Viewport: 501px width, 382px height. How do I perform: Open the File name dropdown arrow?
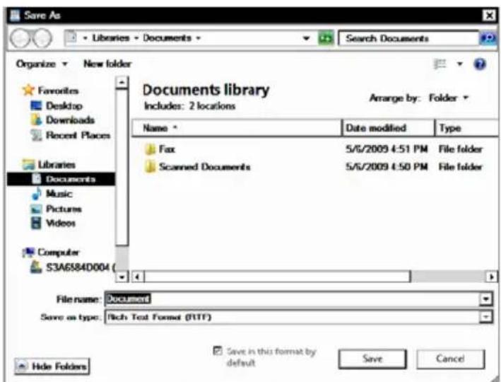point(485,299)
